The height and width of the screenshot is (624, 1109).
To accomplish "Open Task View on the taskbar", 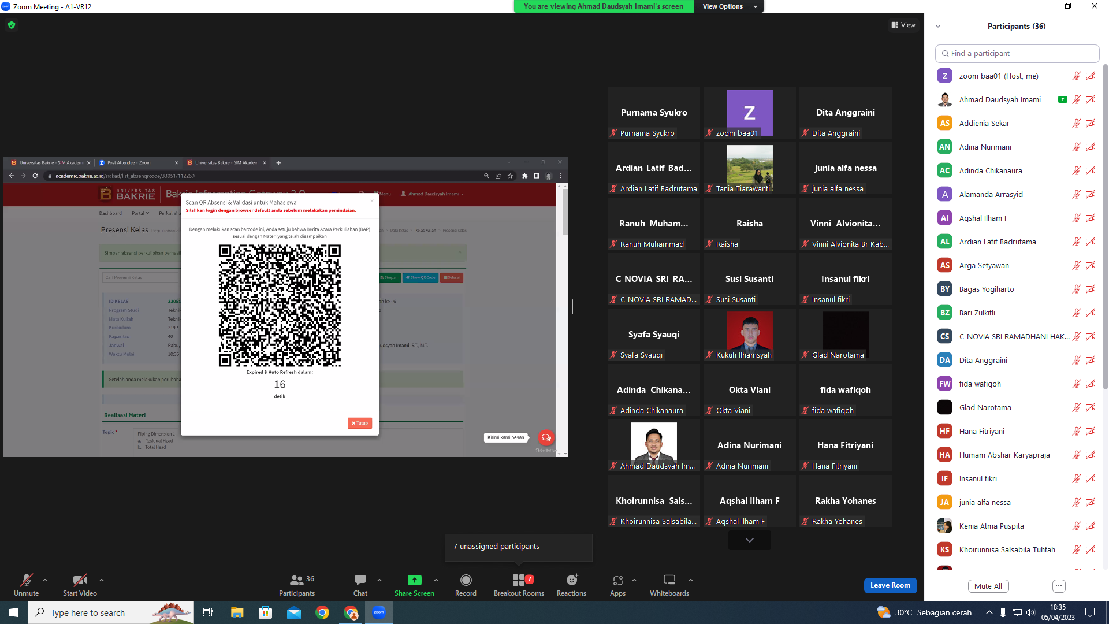I will click(208, 612).
